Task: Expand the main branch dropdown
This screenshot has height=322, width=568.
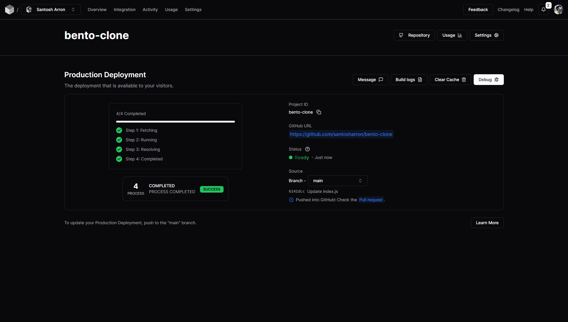Action: click(338, 181)
